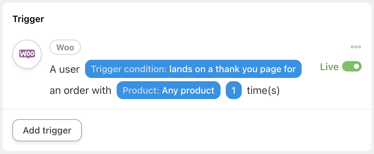Image resolution: width=374 pixels, height=154 pixels.
Task: Click the purple Woo speech-bubble logo
Action: (27, 54)
